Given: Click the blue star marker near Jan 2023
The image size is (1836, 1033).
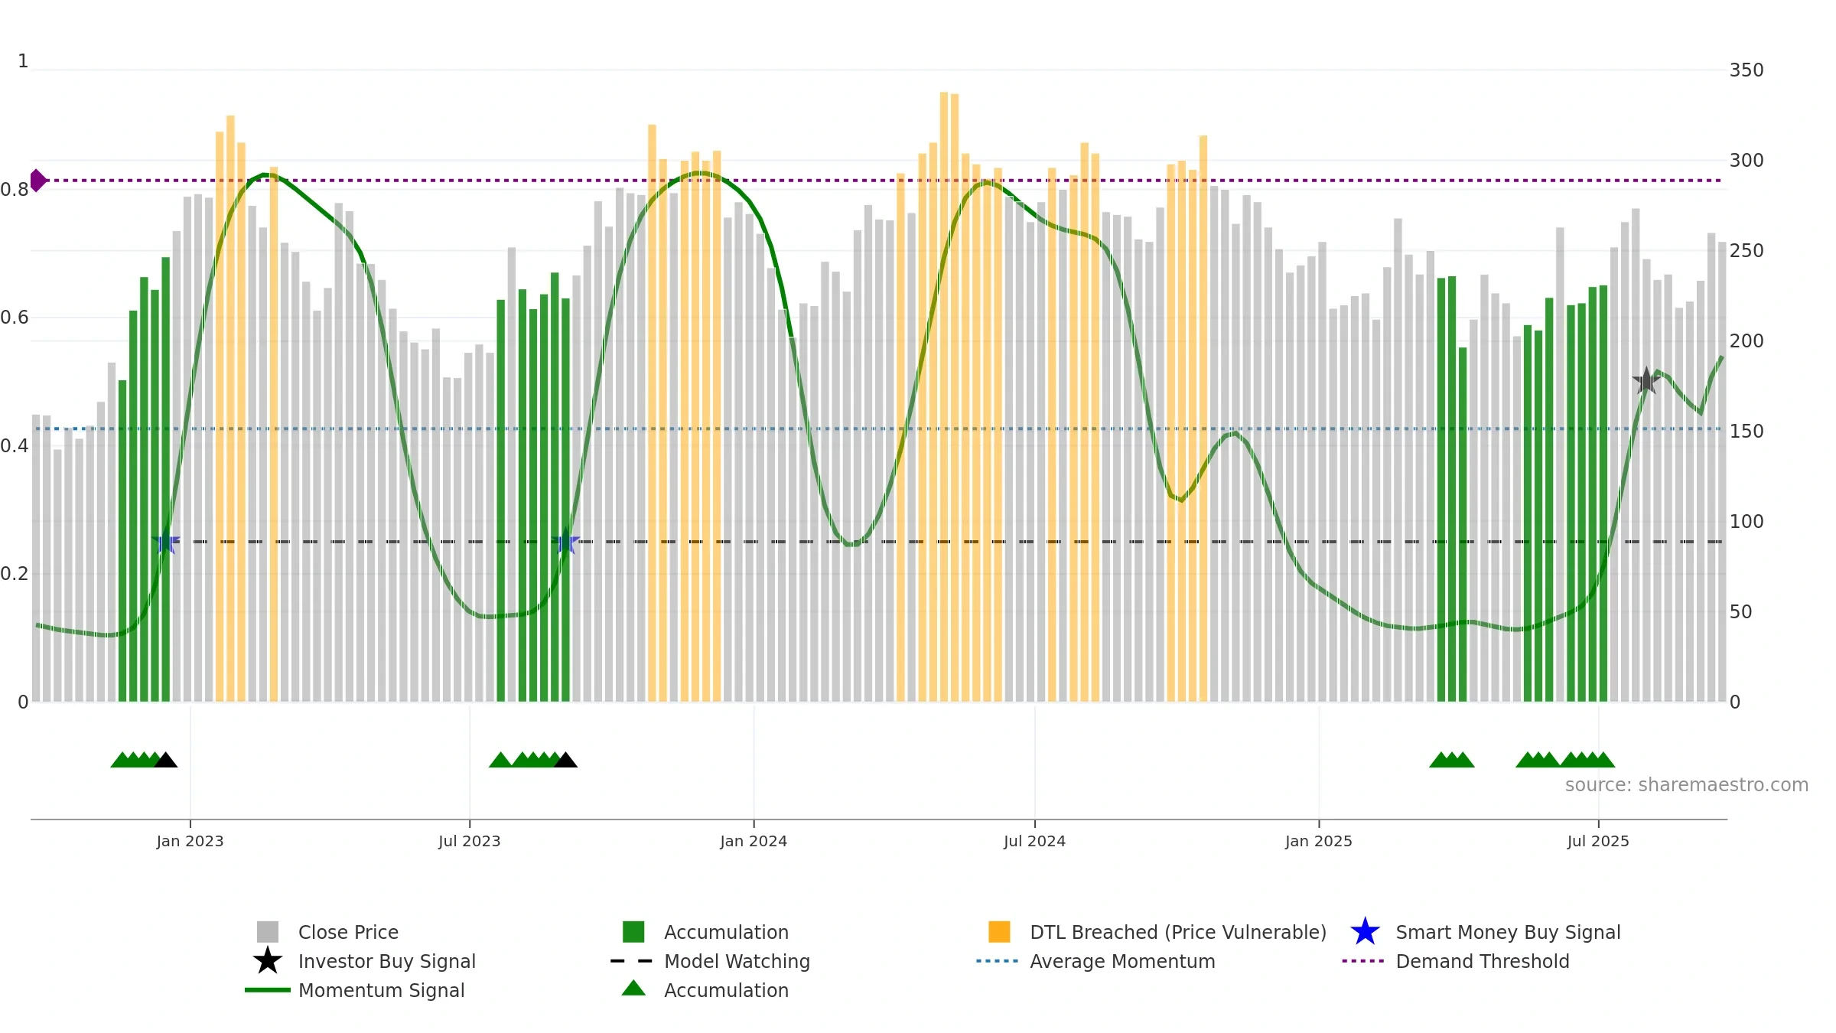Looking at the screenshot, I should pyautogui.click(x=165, y=541).
